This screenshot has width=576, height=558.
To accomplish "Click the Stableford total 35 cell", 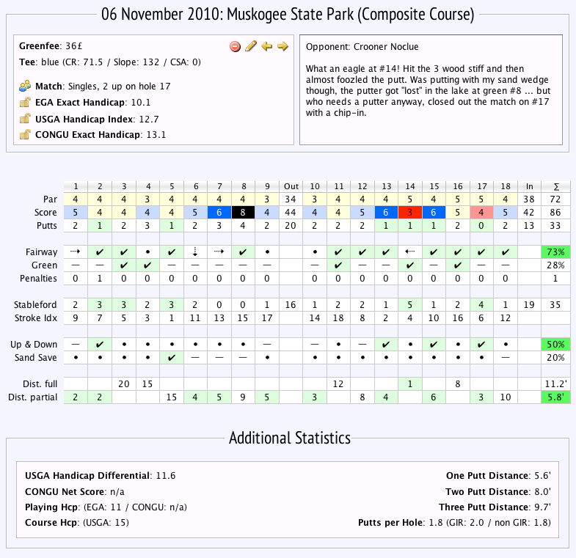I will coord(555,305).
